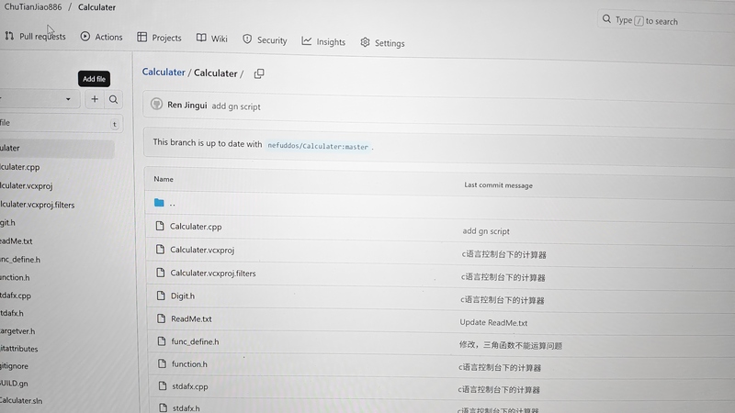Select Calculater.cpp in sidebar tree
Image resolution: width=735 pixels, height=413 pixels.
click(x=19, y=167)
